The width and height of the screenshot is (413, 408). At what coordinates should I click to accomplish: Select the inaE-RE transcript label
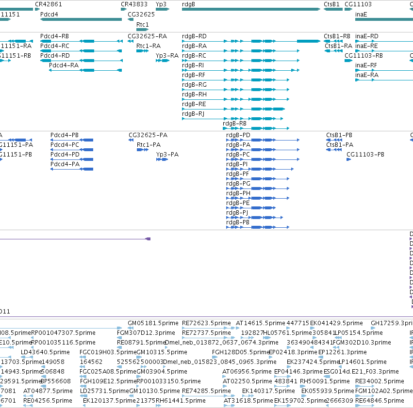point(366,46)
